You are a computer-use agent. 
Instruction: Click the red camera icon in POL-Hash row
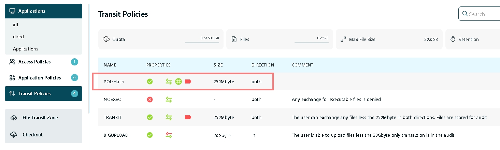(x=188, y=81)
